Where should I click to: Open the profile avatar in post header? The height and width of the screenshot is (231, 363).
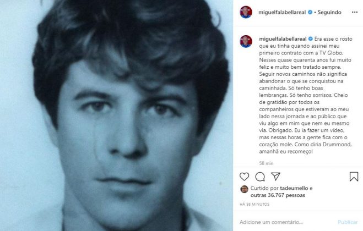[246, 12]
